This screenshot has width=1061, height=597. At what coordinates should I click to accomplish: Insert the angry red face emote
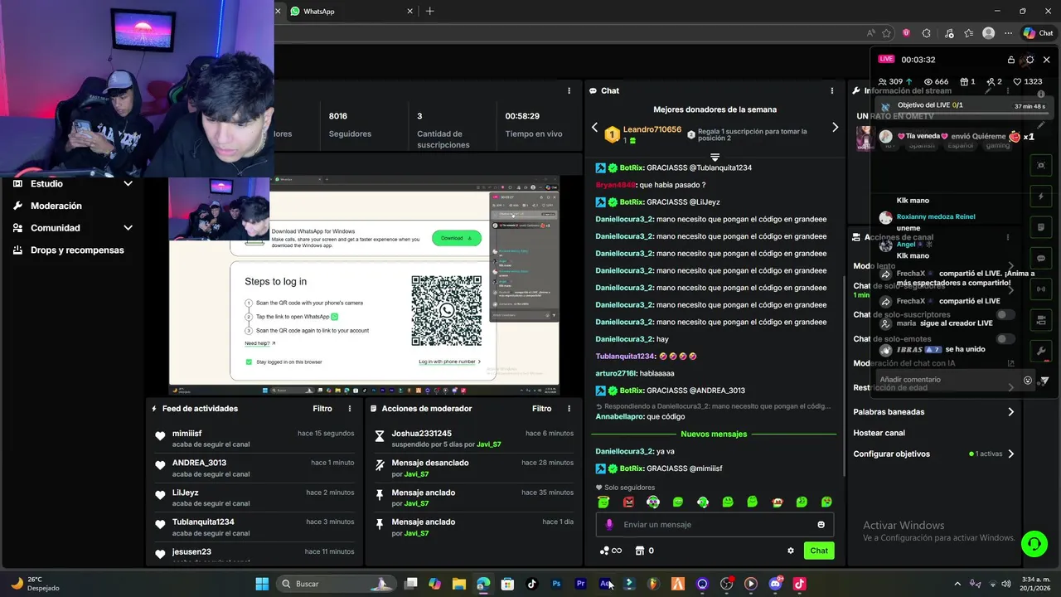628,502
